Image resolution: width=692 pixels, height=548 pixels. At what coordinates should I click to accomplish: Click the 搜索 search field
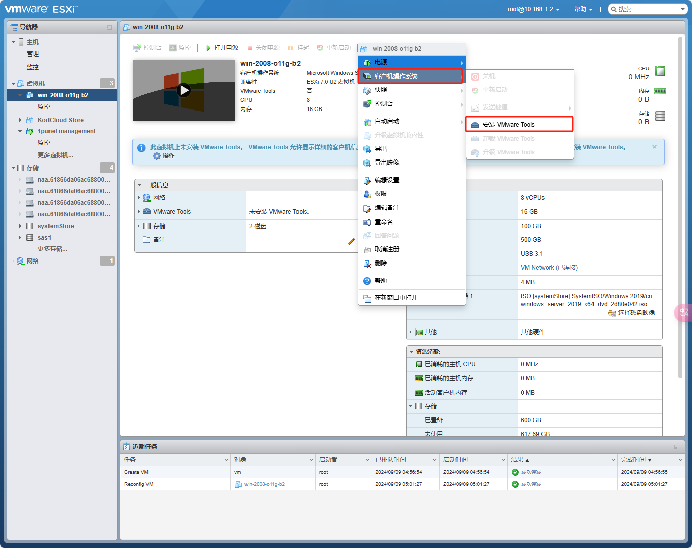(648, 9)
